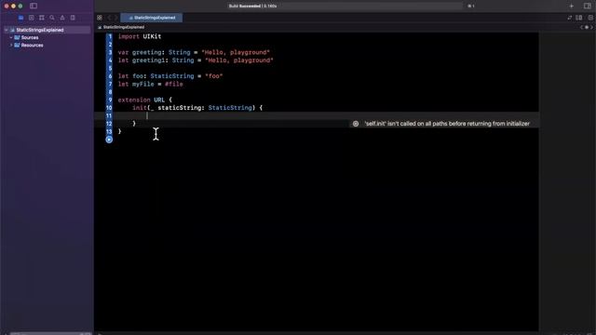The height and width of the screenshot is (335, 596).
Task: Open the Issue navigator warning icon
Action: (62, 18)
